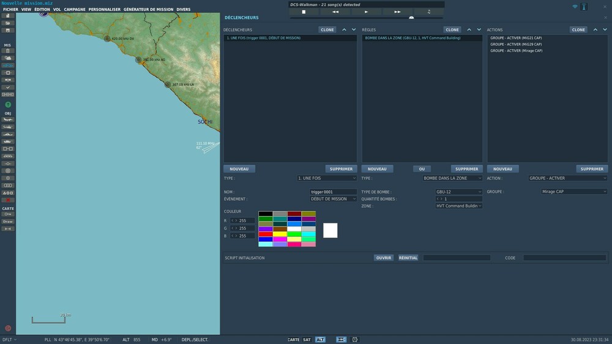Viewport: 612px width, 344px height.
Task: Open the ÉVÉNEMENT Début de mission dropdown
Action: click(333, 199)
